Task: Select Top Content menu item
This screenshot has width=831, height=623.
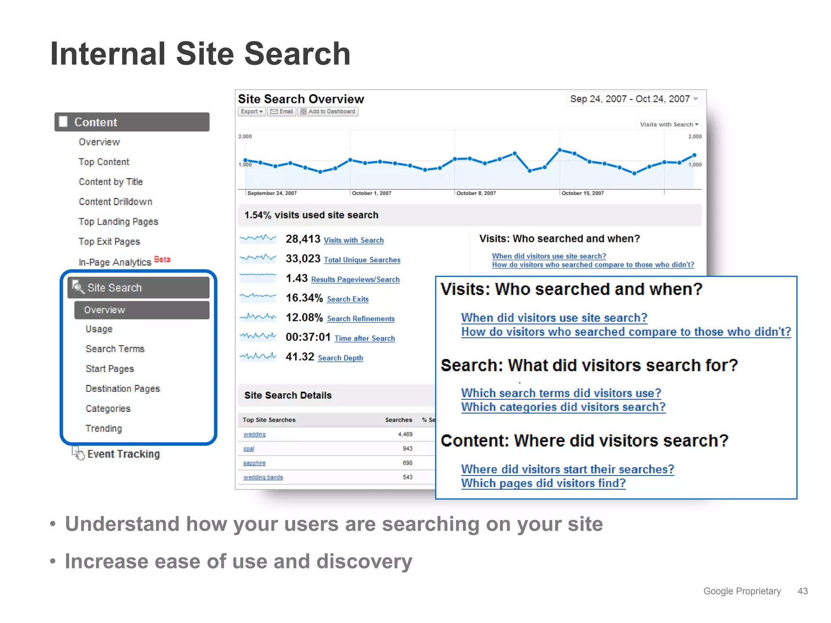Action: point(104,162)
